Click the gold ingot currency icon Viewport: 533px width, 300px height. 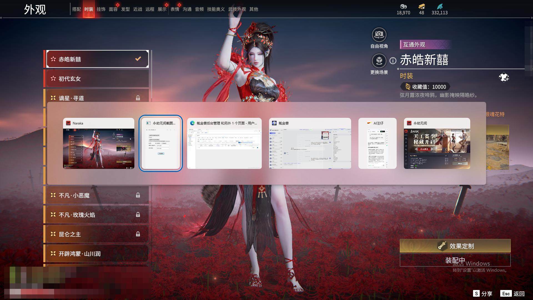click(421, 6)
